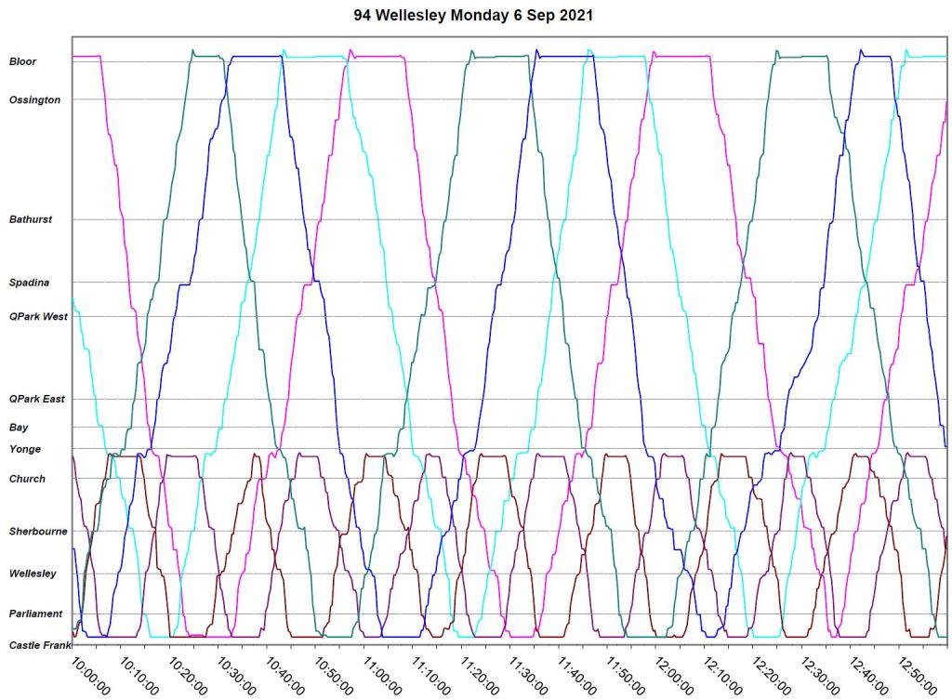The image size is (952, 699).
Task: Click the QPark East label
Action: coord(37,400)
